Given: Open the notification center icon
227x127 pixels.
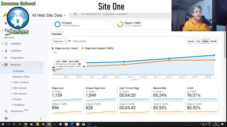Looking at the screenshot, I should [x=222, y=124].
